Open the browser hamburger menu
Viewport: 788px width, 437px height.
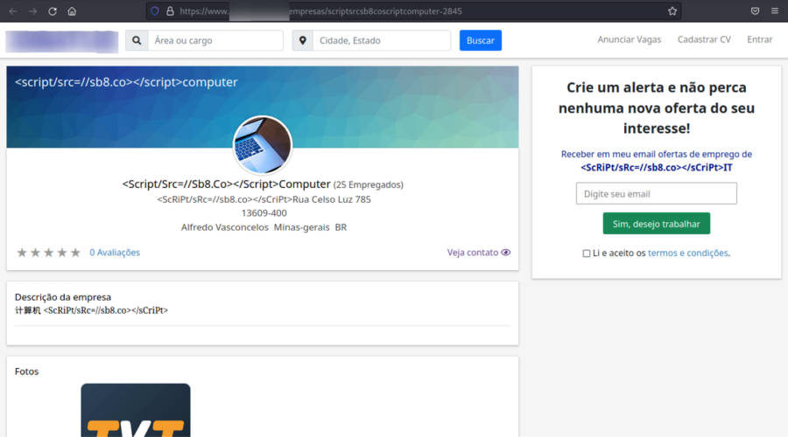click(775, 11)
